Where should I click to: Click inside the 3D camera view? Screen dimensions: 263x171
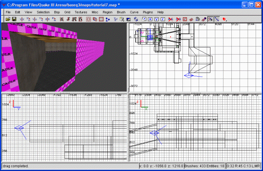click(x=64, y=57)
